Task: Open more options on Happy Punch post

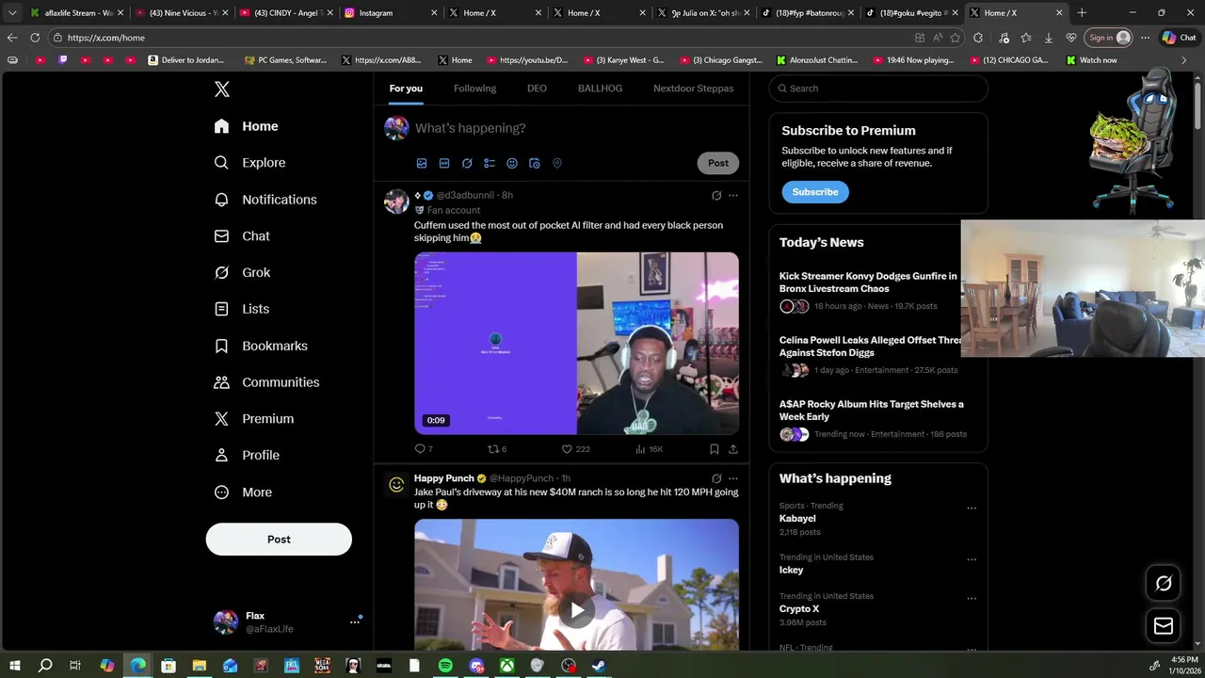Action: tap(733, 478)
